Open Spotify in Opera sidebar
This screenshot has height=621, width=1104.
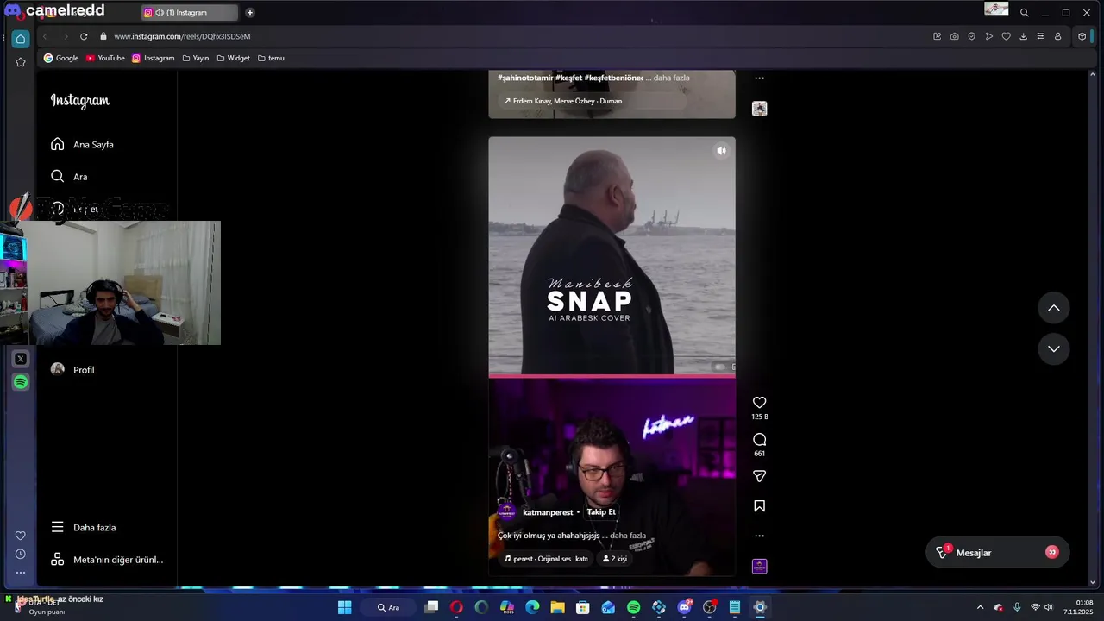click(21, 381)
